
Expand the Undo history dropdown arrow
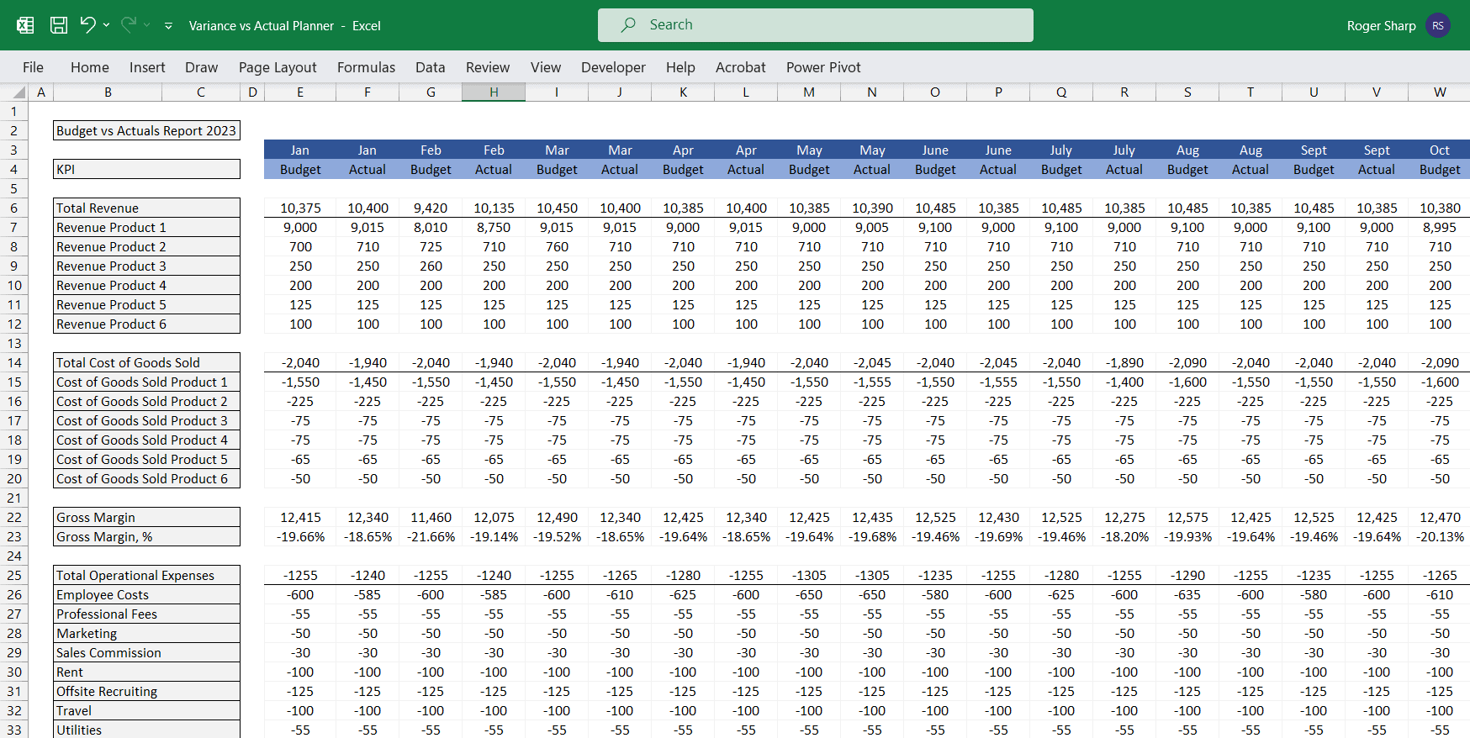pyautogui.click(x=107, y=25)
